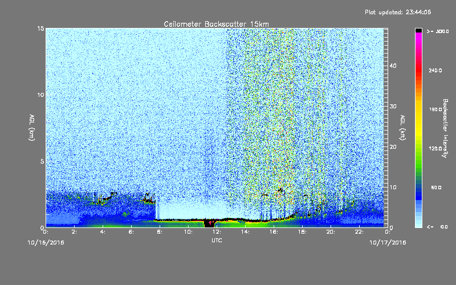456x285 pixels.
Task: Click the end date label 10/17/2016
Action: [388, 243]
